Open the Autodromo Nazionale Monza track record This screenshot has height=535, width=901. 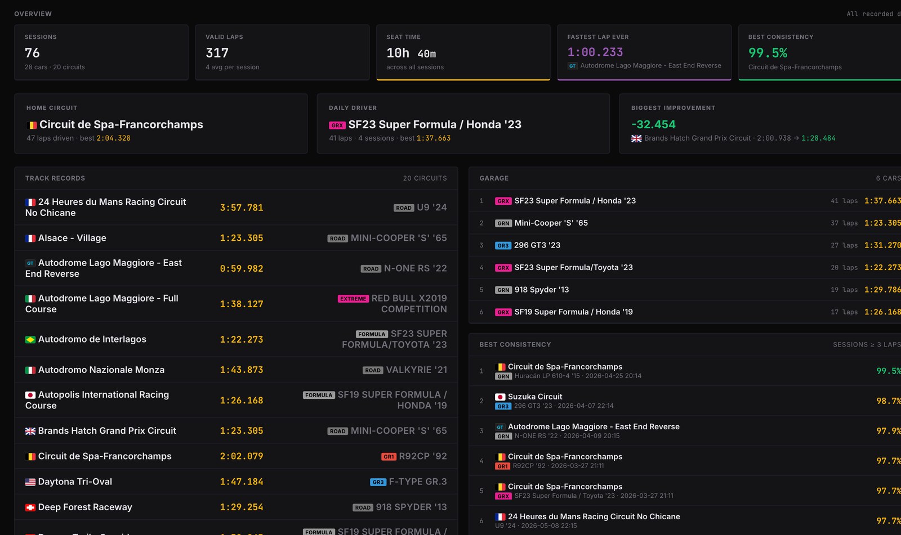pyautogui.click(x=236, y=370)
